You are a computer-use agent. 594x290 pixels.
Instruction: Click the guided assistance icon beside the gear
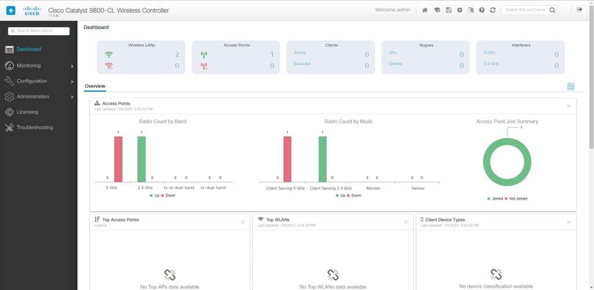tap(470, 10)
